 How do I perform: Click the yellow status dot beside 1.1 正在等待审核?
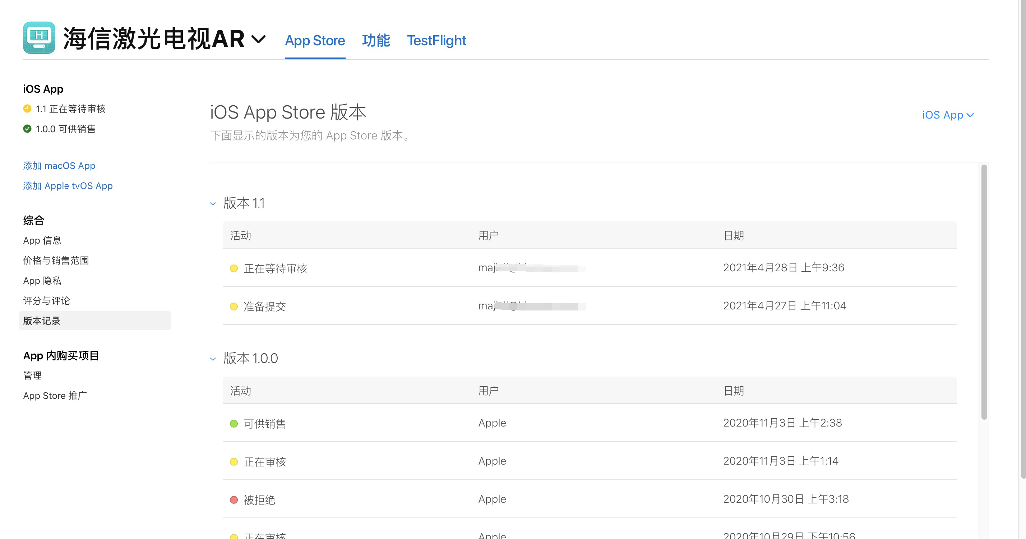[27, 109]
